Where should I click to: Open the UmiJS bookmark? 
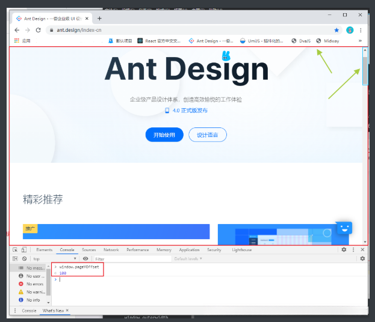(262, 41)
